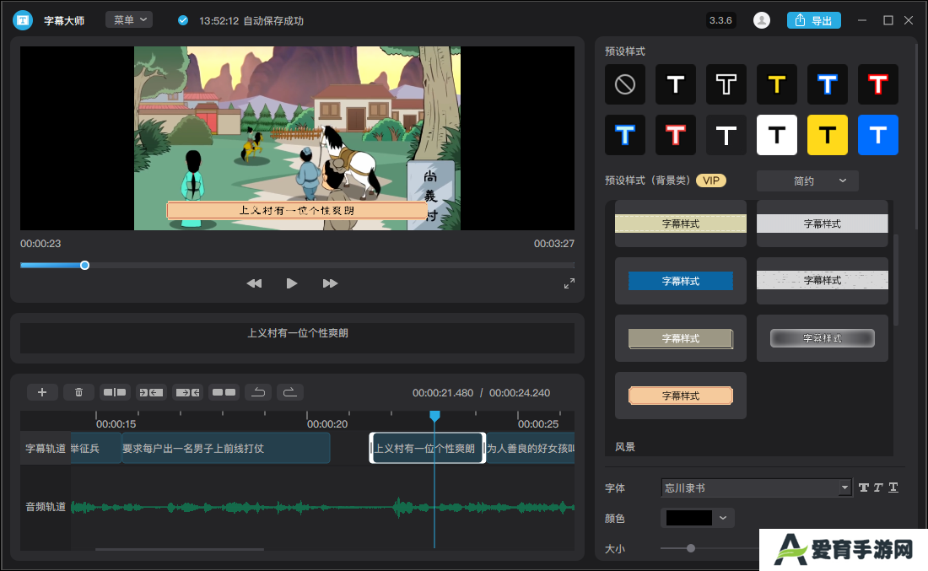Click the 3.3.6 version number badge

pyautogui.click(x=720, y=20)
